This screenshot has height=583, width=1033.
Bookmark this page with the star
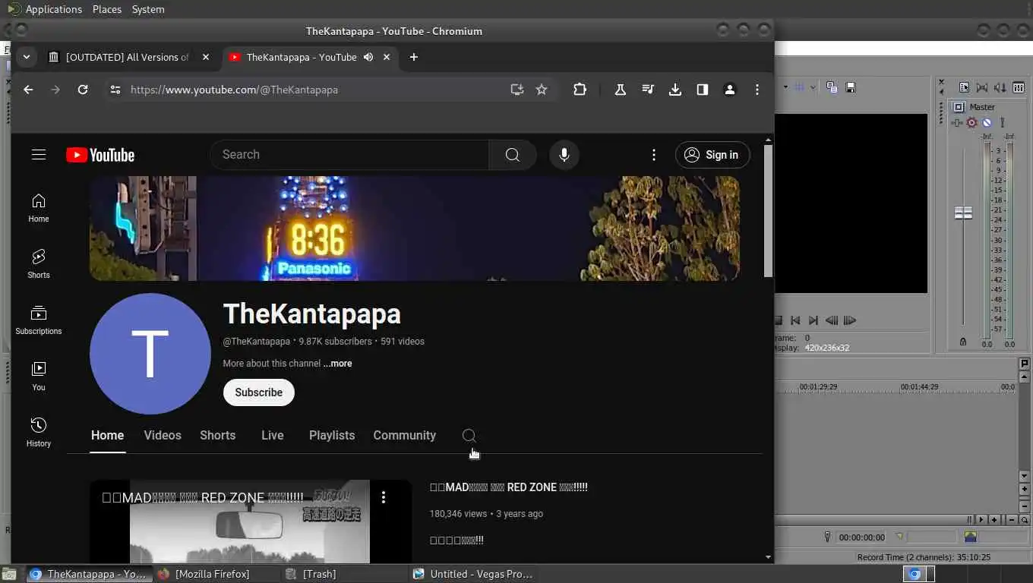pyautogui.click(x=542, y=90)
